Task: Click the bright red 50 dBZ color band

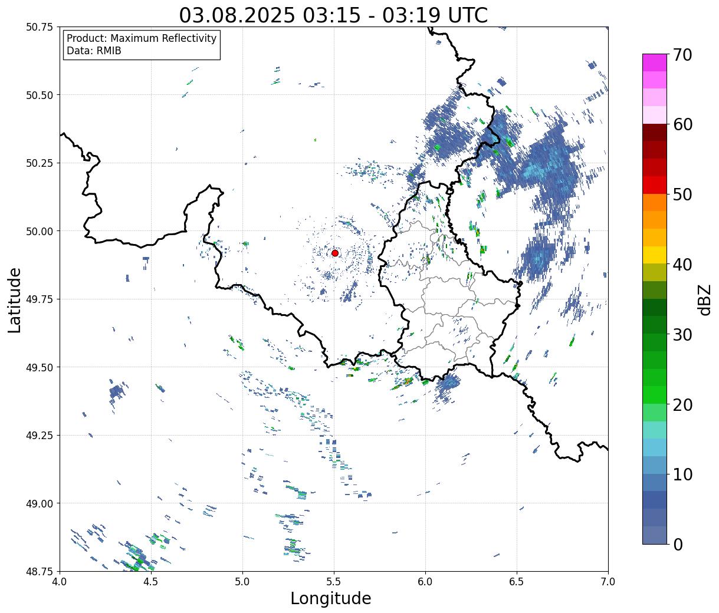Action: [x=655, y=185]
